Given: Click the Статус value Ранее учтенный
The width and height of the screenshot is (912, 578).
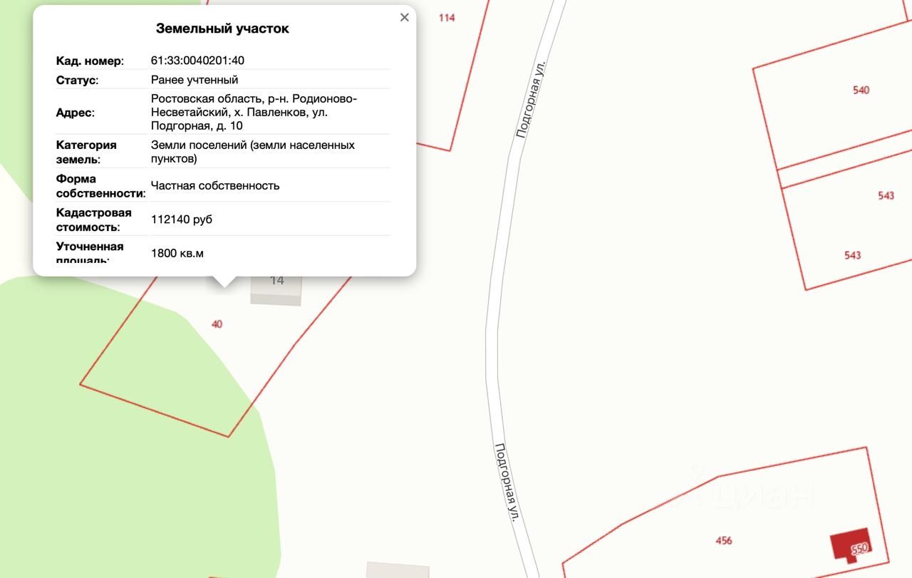Looking at the screenshot, I should point(195,80).
